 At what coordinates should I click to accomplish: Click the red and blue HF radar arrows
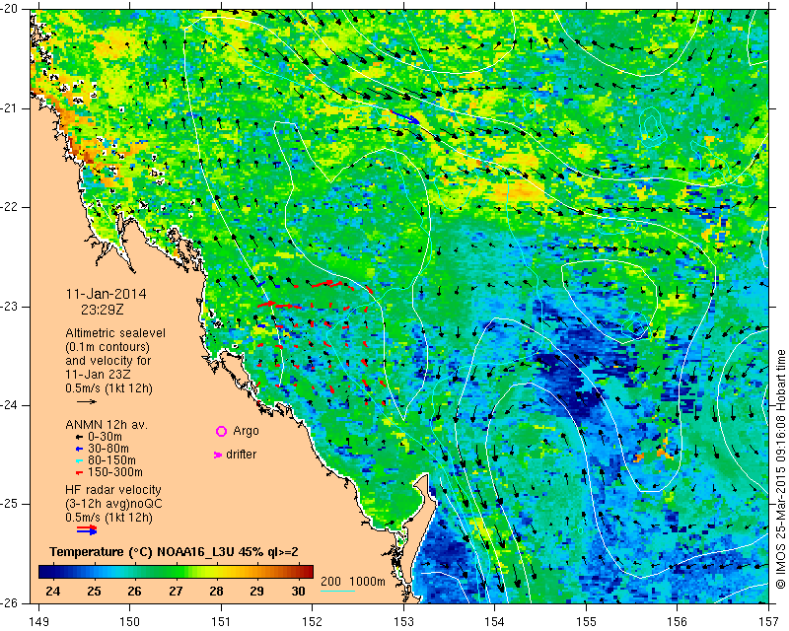(x=87, y=529)
